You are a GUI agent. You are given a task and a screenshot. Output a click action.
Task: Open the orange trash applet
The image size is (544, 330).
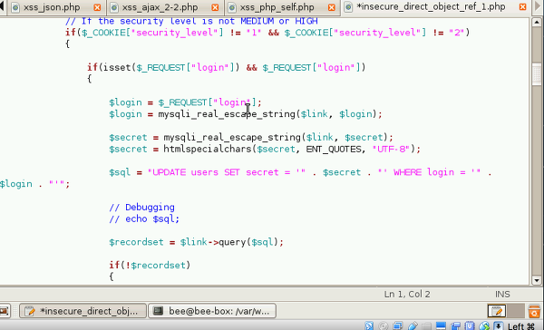(x=534, y=311)
